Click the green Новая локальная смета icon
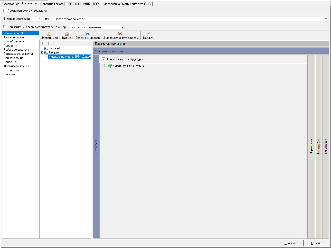The height and width of the screenshot is (248, 331). pyautogui.click(x=110, y=66)
